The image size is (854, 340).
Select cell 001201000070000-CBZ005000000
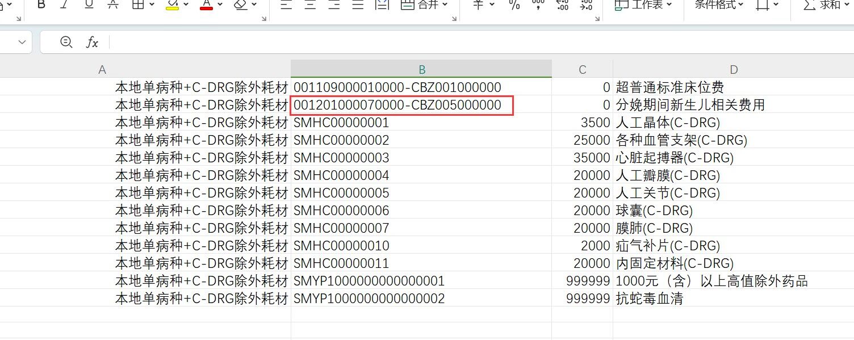coord(421,105)
